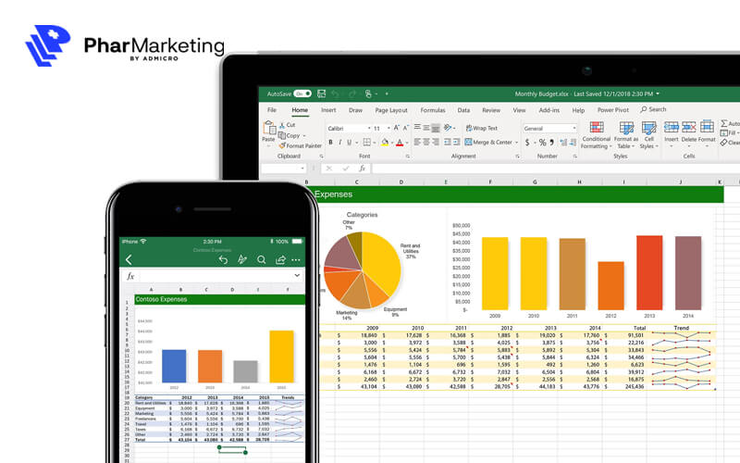Tap the share icon on the phone
This screenshot has width=740, height=463.
280,259
